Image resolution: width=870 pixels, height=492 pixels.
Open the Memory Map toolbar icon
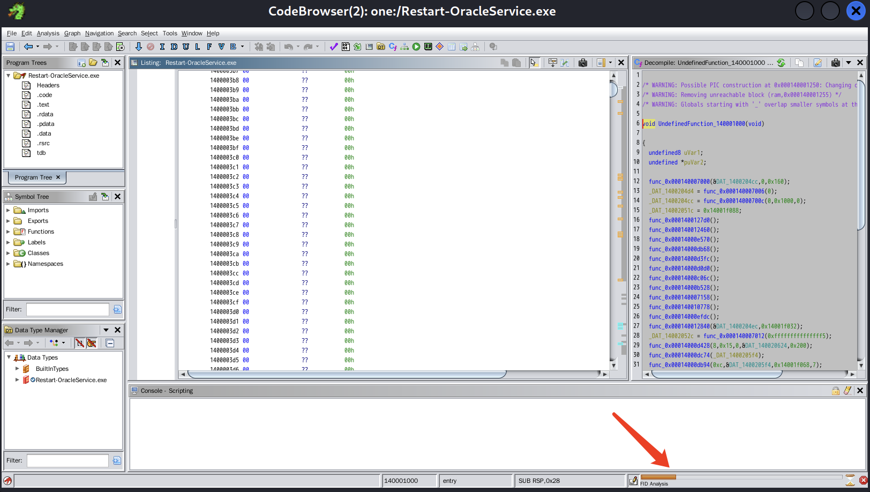pos(428,47)
